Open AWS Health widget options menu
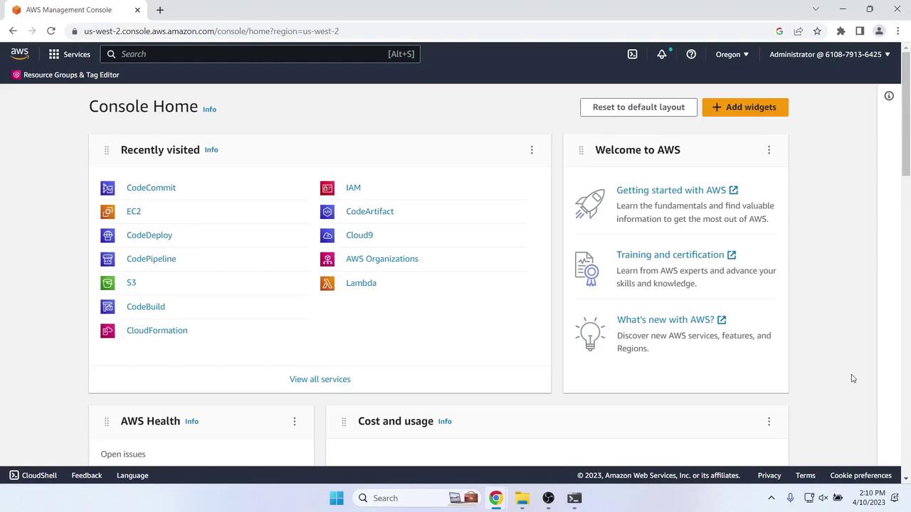Screen dimensions: 911x512 pyautogui.click(x=295, y=422)
